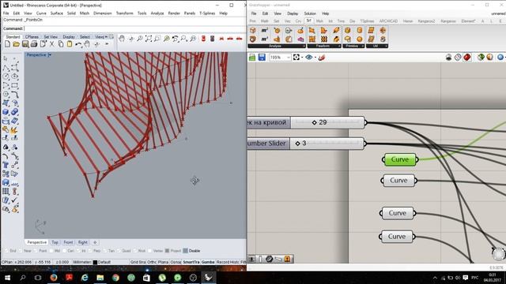Screen dimensions: 506x284
Task: Open Rhino's Curve menu
Action: tap(41, 13)
